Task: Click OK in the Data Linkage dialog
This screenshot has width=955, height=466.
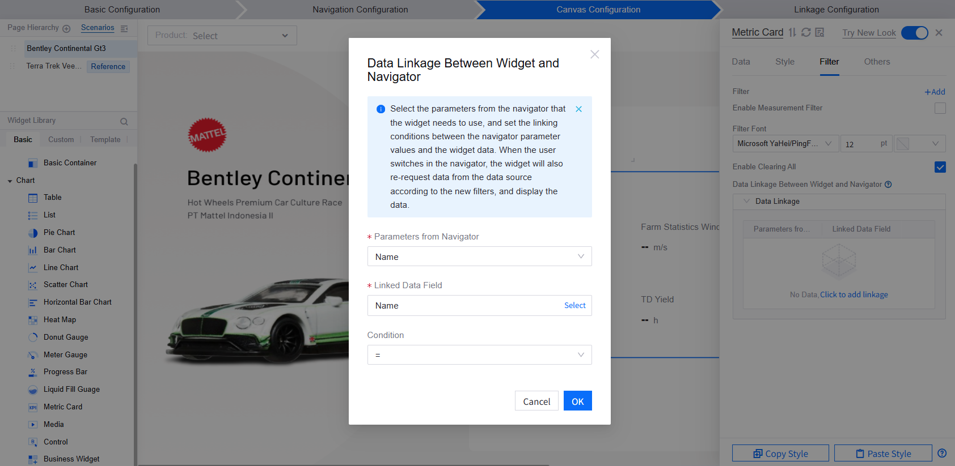Action: (x=577, y=401)
